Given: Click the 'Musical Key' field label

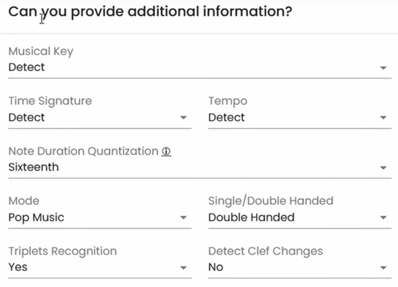Looking at the screenshot, I should 41,51.
